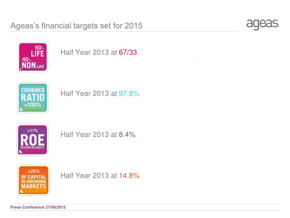
Task: Click the purple ROE Return on Equity badge
Action: 33,140
